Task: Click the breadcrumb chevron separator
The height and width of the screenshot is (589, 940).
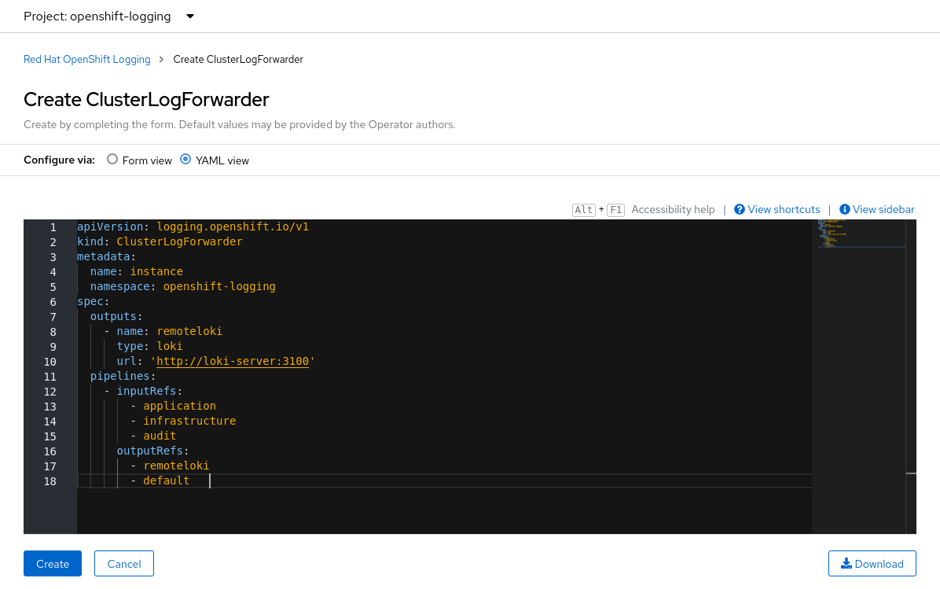Action: click(162, 60)
